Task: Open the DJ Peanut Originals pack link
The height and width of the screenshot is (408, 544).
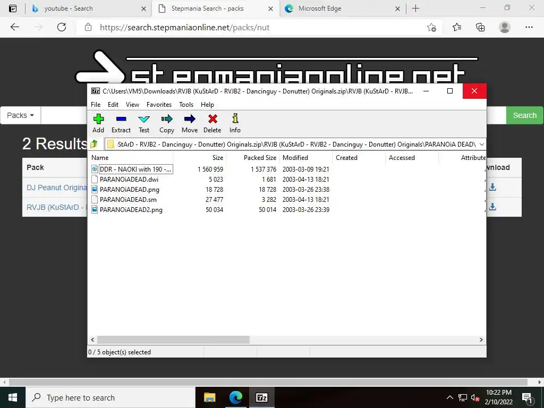Action: 56,188
